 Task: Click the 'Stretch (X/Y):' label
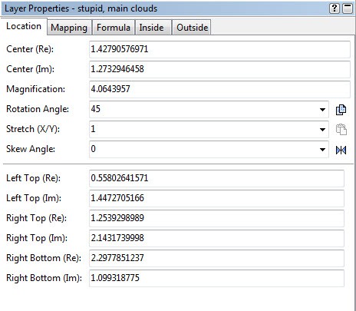click(33, 129)
